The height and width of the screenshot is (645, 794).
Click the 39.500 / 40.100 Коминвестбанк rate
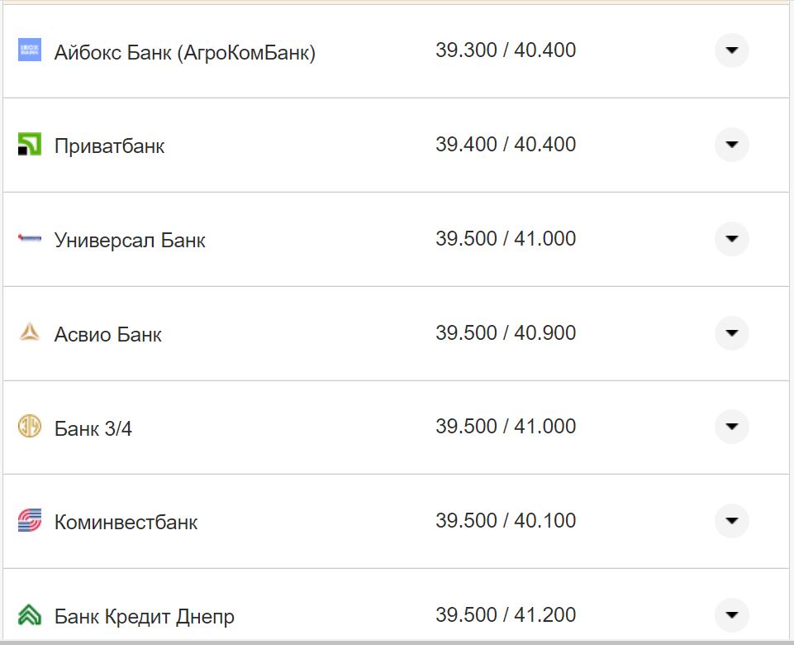point(506,521)
